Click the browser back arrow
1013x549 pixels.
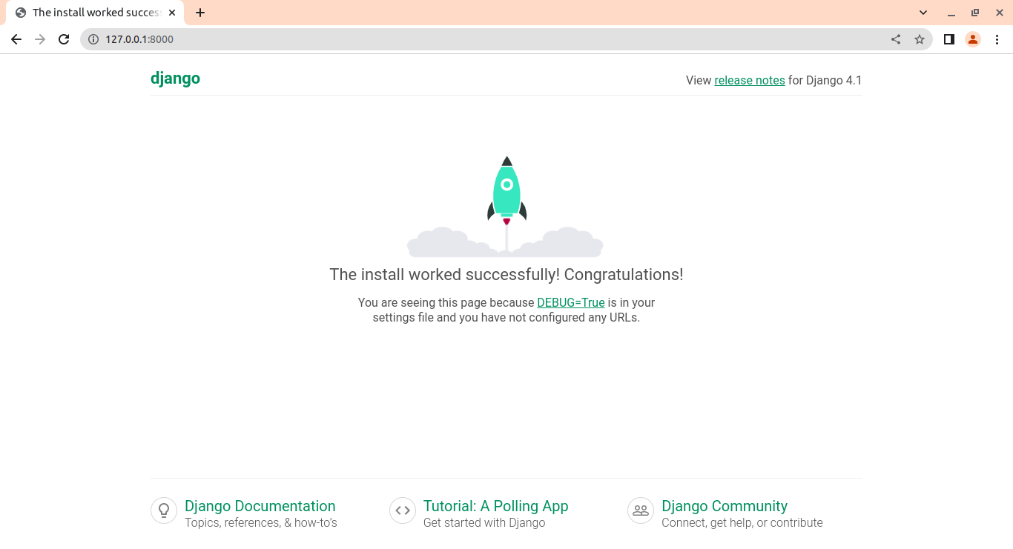[x=16, y=39]
